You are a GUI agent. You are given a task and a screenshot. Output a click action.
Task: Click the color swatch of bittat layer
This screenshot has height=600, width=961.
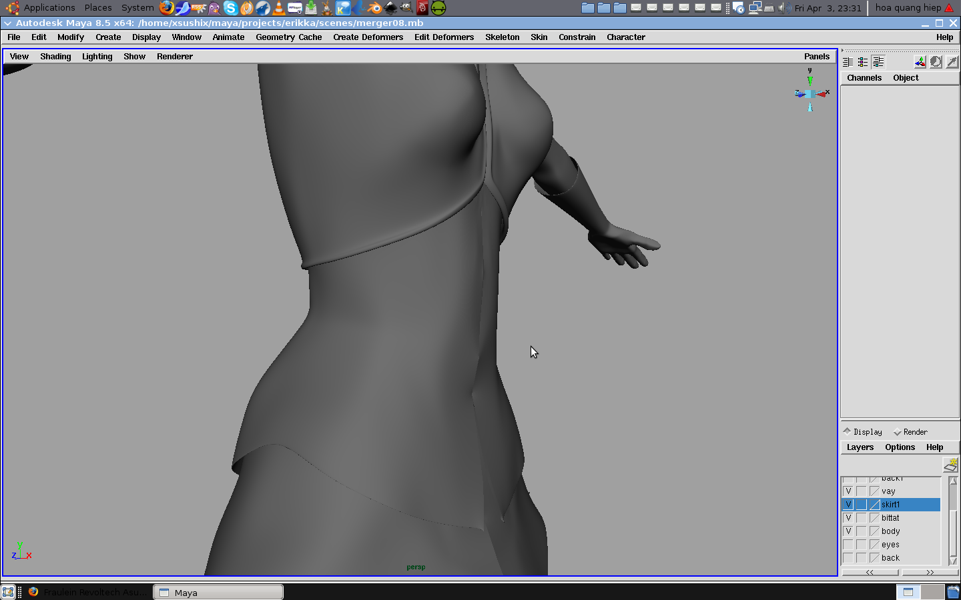[x=875, y=518]
